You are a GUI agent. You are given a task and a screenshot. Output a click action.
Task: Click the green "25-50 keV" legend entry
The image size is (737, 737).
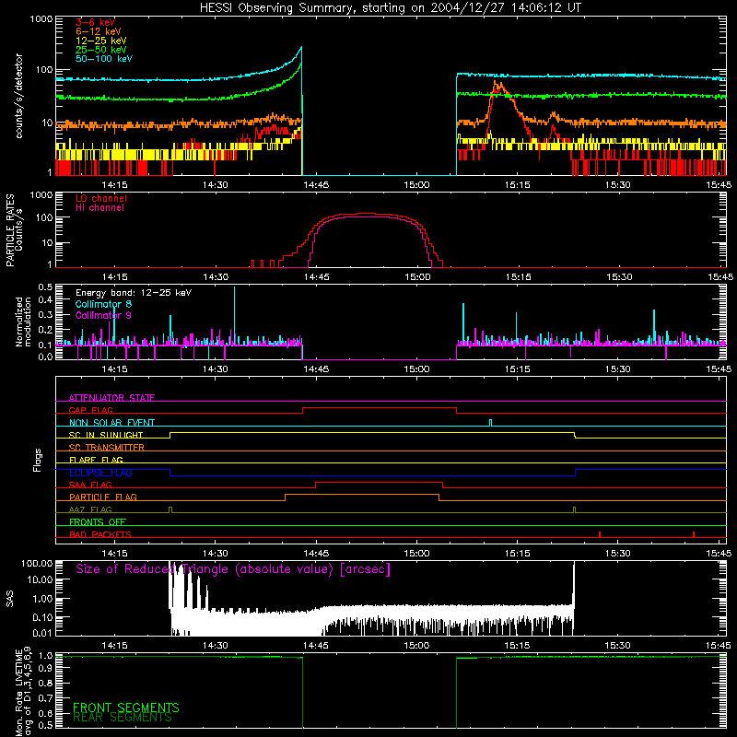[101, 50]
